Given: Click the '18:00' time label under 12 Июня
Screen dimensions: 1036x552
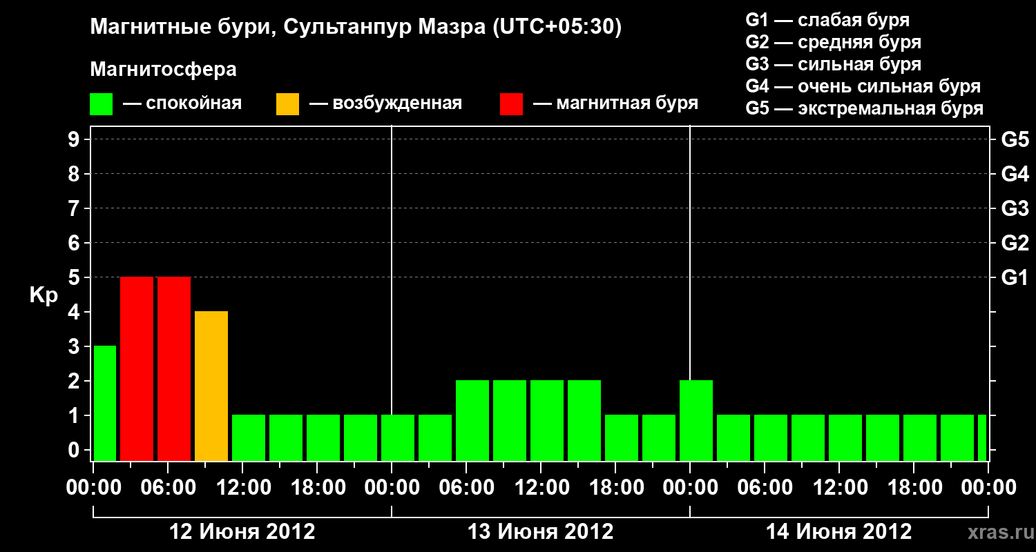Looking at the screenshot, I should click(x=317, y=488).
